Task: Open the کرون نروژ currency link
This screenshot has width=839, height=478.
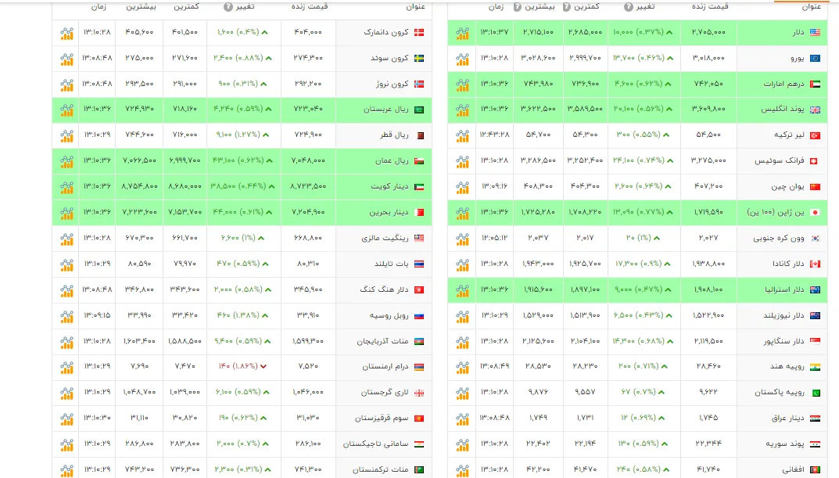Action: point(393,84)
